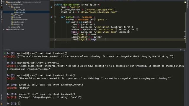
Task: Click the items.py file icon
Action: [x=12, y=17]
